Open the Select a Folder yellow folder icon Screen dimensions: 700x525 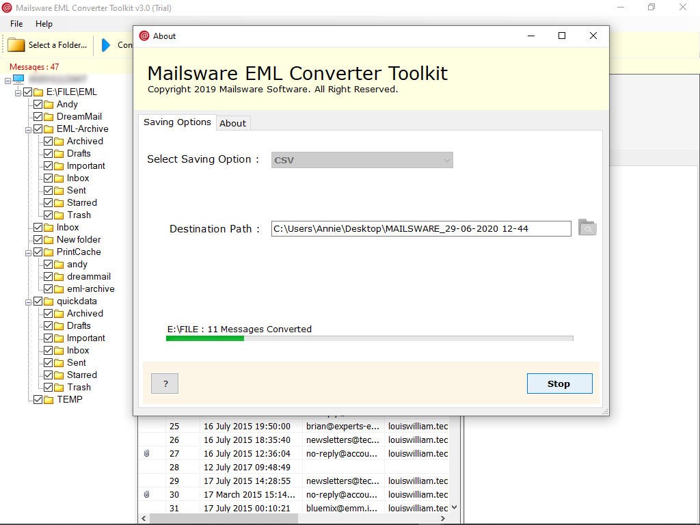click(14, 45)
